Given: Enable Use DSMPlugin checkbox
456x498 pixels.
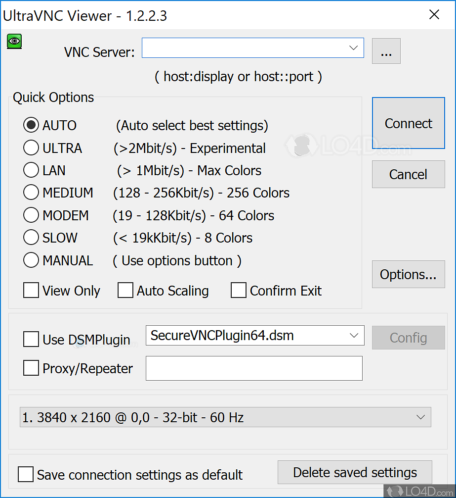Looking at the screenshot, I should click(31, 340).
